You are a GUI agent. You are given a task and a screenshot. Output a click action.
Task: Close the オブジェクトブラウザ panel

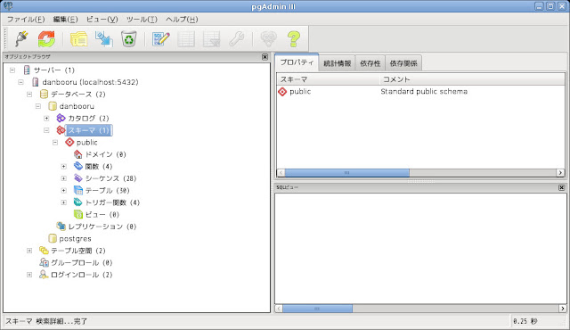265,57
